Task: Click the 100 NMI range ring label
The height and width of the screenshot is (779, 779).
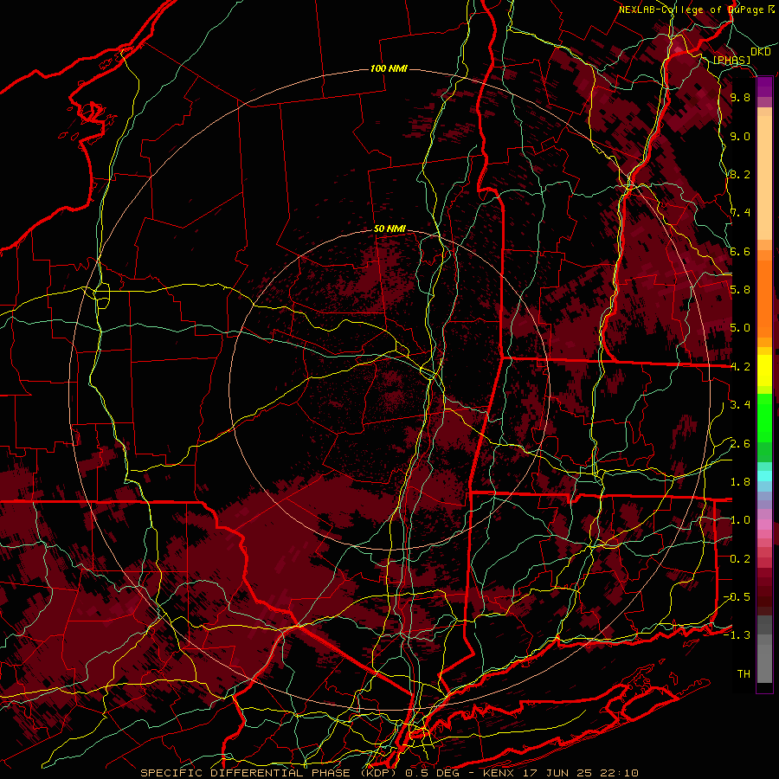Action: coord(389,68)
